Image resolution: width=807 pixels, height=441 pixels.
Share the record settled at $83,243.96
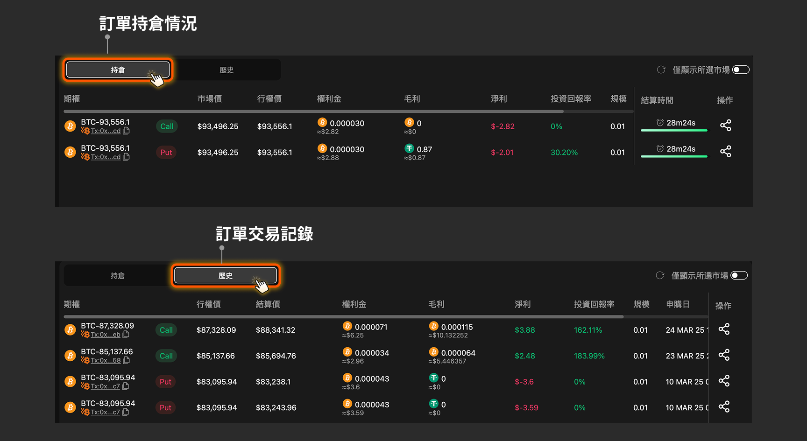coord(724,407)
